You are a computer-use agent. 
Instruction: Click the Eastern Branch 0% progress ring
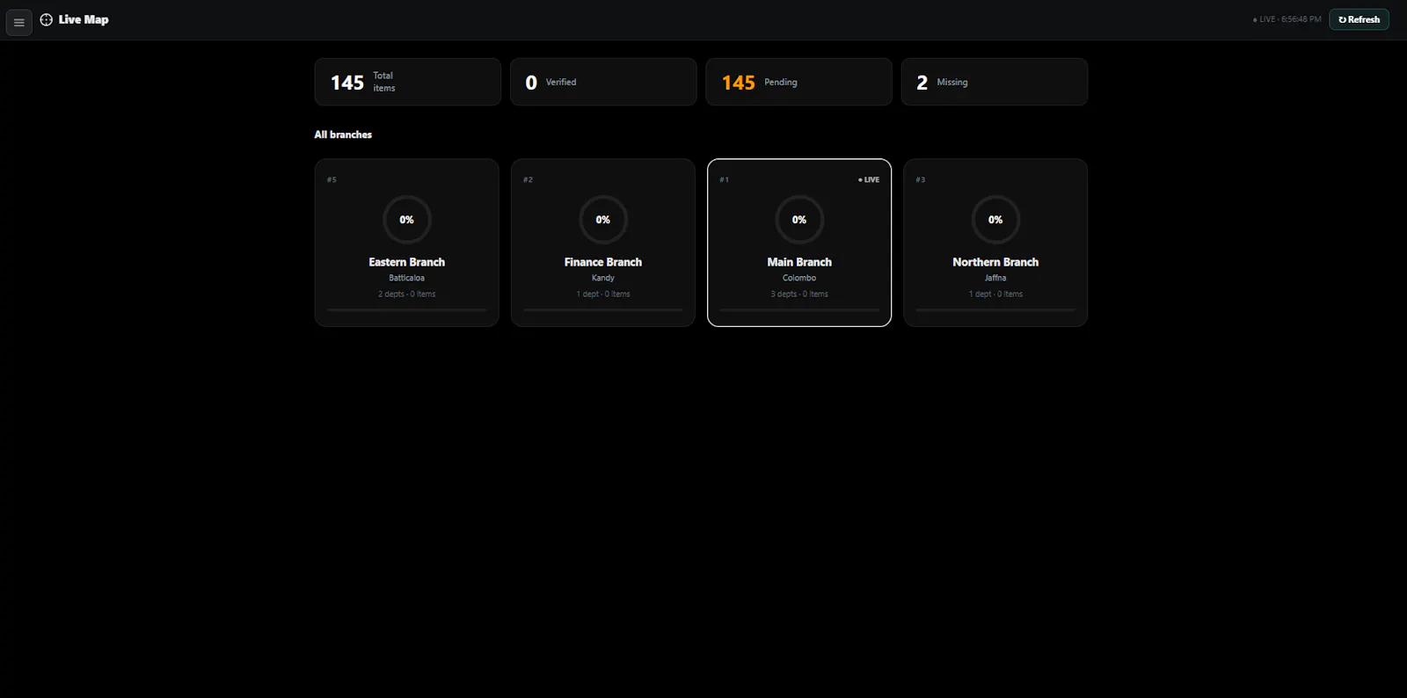pyautogui.click(x=407, y=220)
